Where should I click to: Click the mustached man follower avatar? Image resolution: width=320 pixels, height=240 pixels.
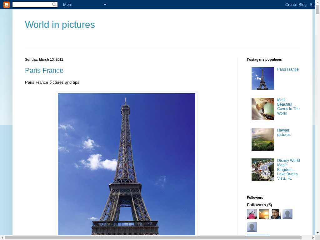point(276,214)
